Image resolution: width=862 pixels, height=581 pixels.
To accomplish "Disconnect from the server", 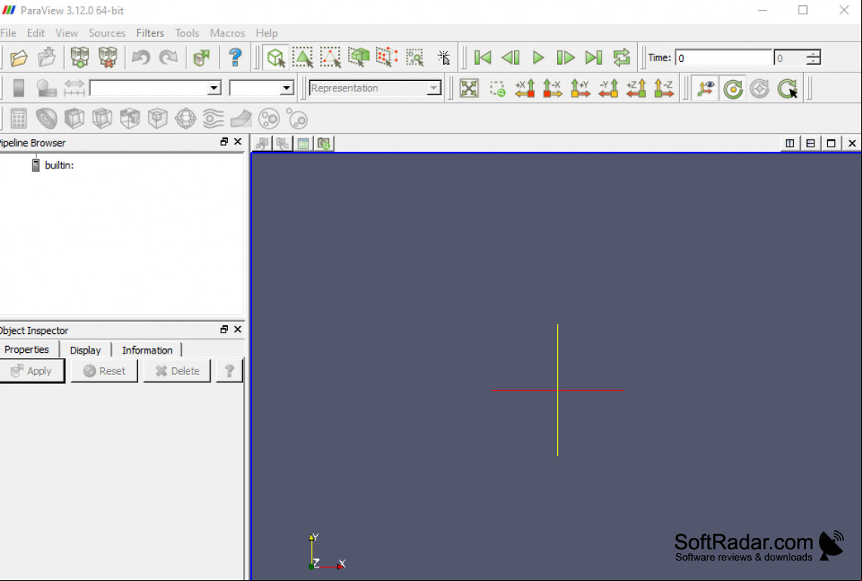I will pos(108,57).
